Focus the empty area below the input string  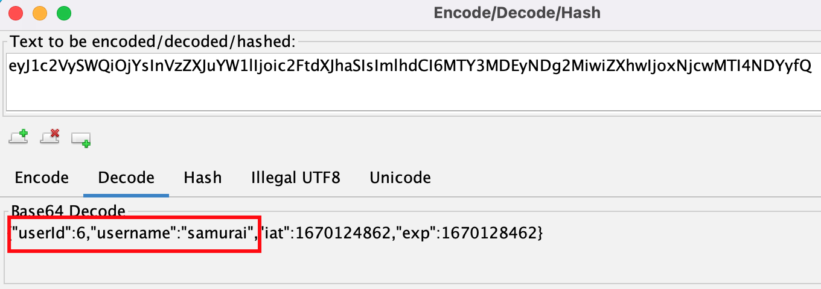410,94
